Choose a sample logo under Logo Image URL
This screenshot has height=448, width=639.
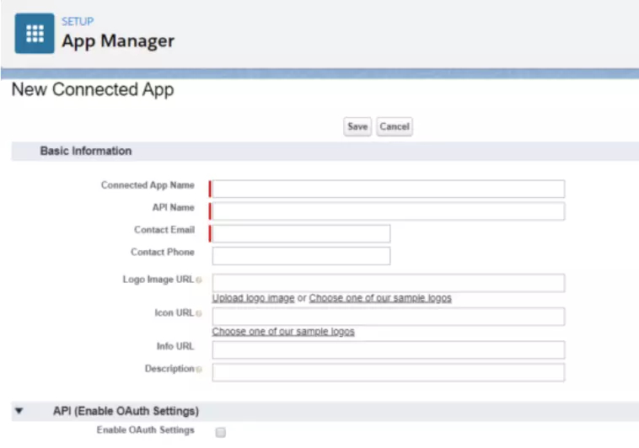[x=380, y=298]
